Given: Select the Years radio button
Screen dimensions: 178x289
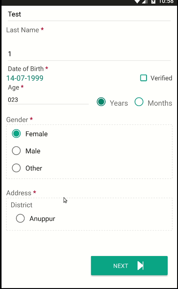Looking at the screenshot, I should 101,102.
